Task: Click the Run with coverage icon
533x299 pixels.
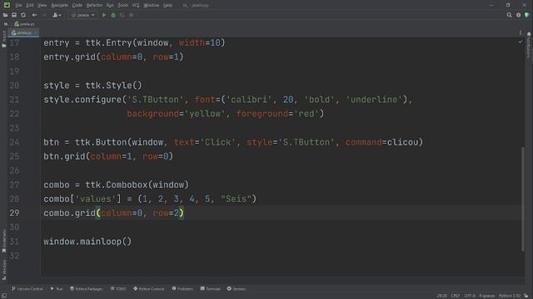Action: pos(122,15)
